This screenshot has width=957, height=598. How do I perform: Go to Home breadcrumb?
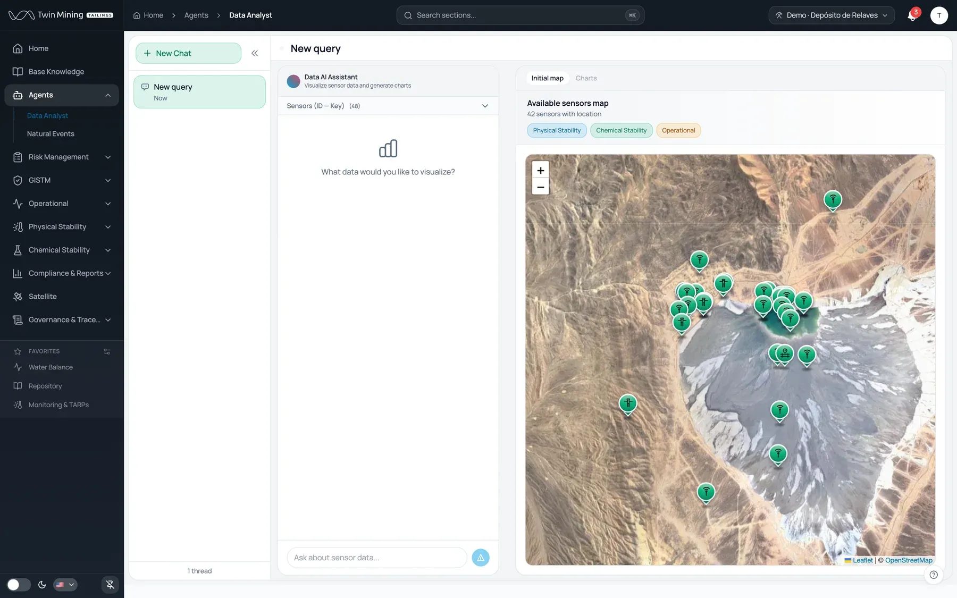pos(148,15)
